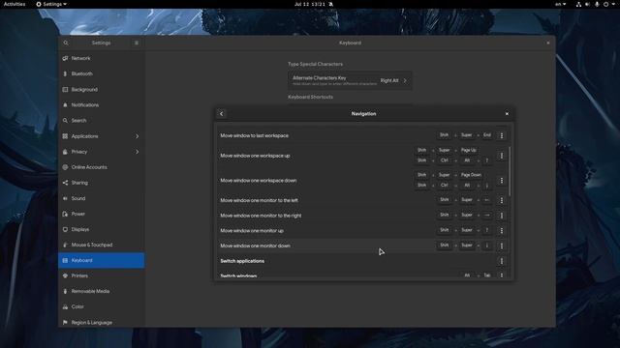The height and width of the screenshot is (348, 620).
Task: Click the End key in last workspace shortcut
Action: coord(487,135)
